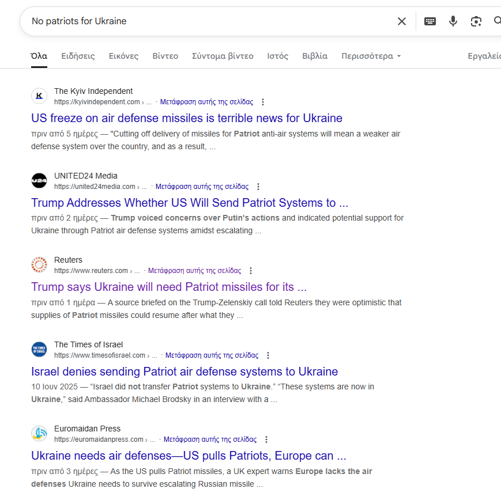Open more options for the Reuters result

[251, 271]
